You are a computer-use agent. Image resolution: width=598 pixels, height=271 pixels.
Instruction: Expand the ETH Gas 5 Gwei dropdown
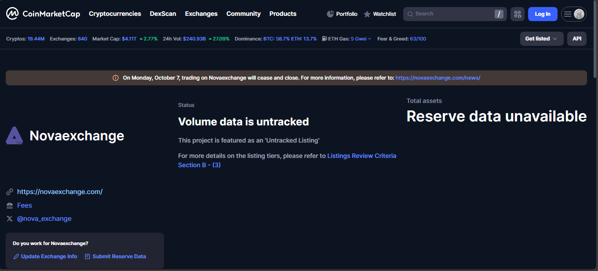coord(361,39)
